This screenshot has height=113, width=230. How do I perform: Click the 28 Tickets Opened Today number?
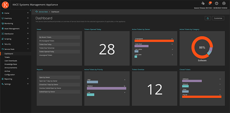coord(107,49)
